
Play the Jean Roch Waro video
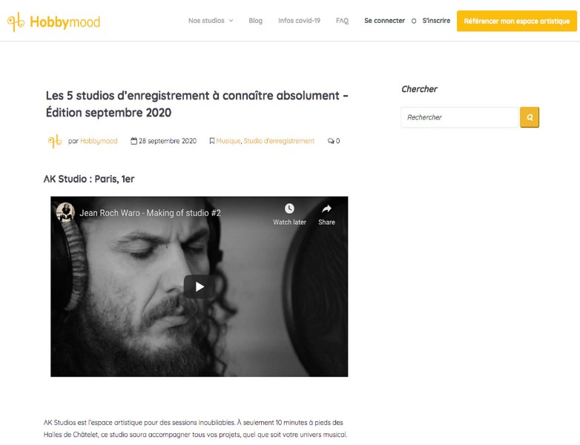click(200, 287)
